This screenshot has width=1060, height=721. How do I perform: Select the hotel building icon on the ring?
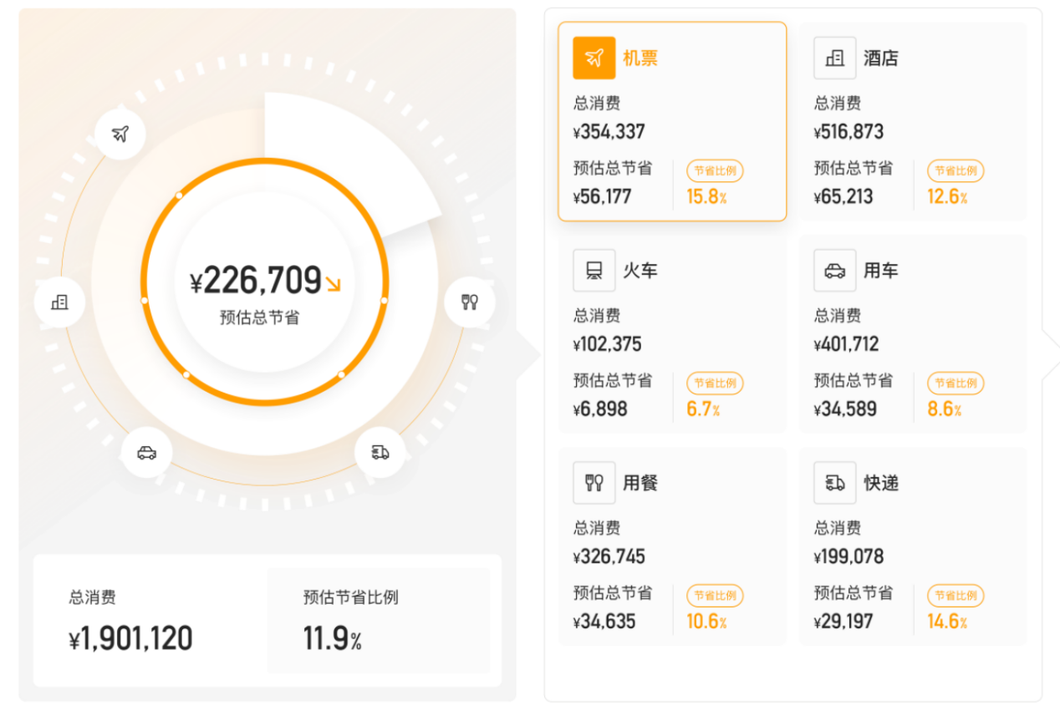tap(59, 302)
